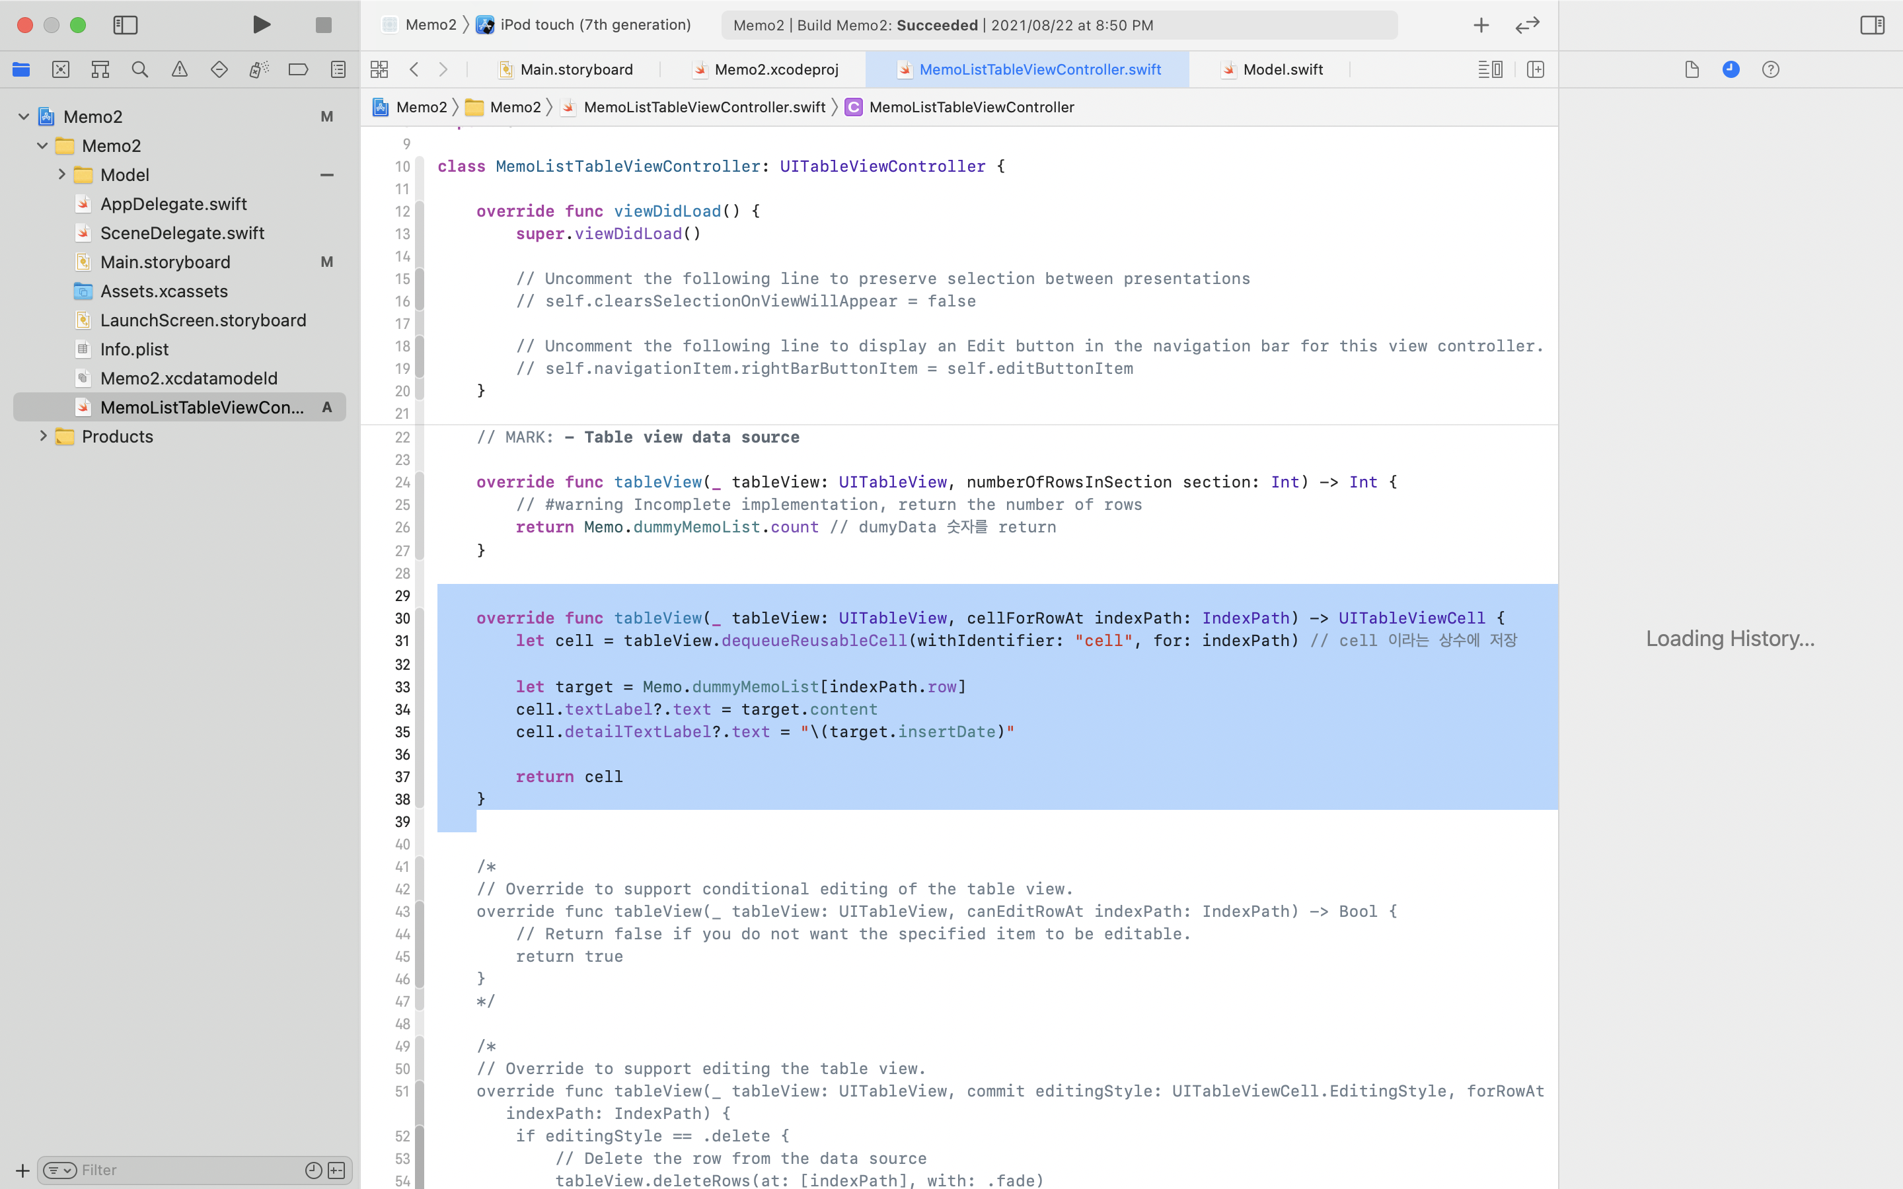Click the navigator Filter text field

189,1170
